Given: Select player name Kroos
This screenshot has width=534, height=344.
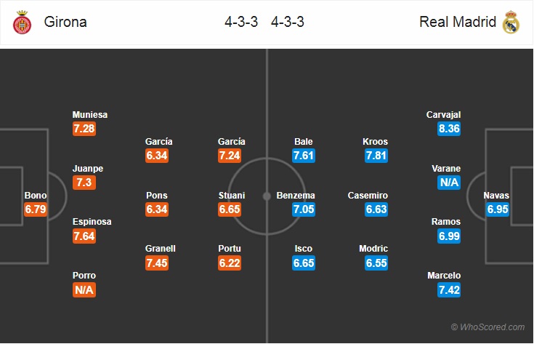Looking at the screenshot, I should (x=376, y=141).
